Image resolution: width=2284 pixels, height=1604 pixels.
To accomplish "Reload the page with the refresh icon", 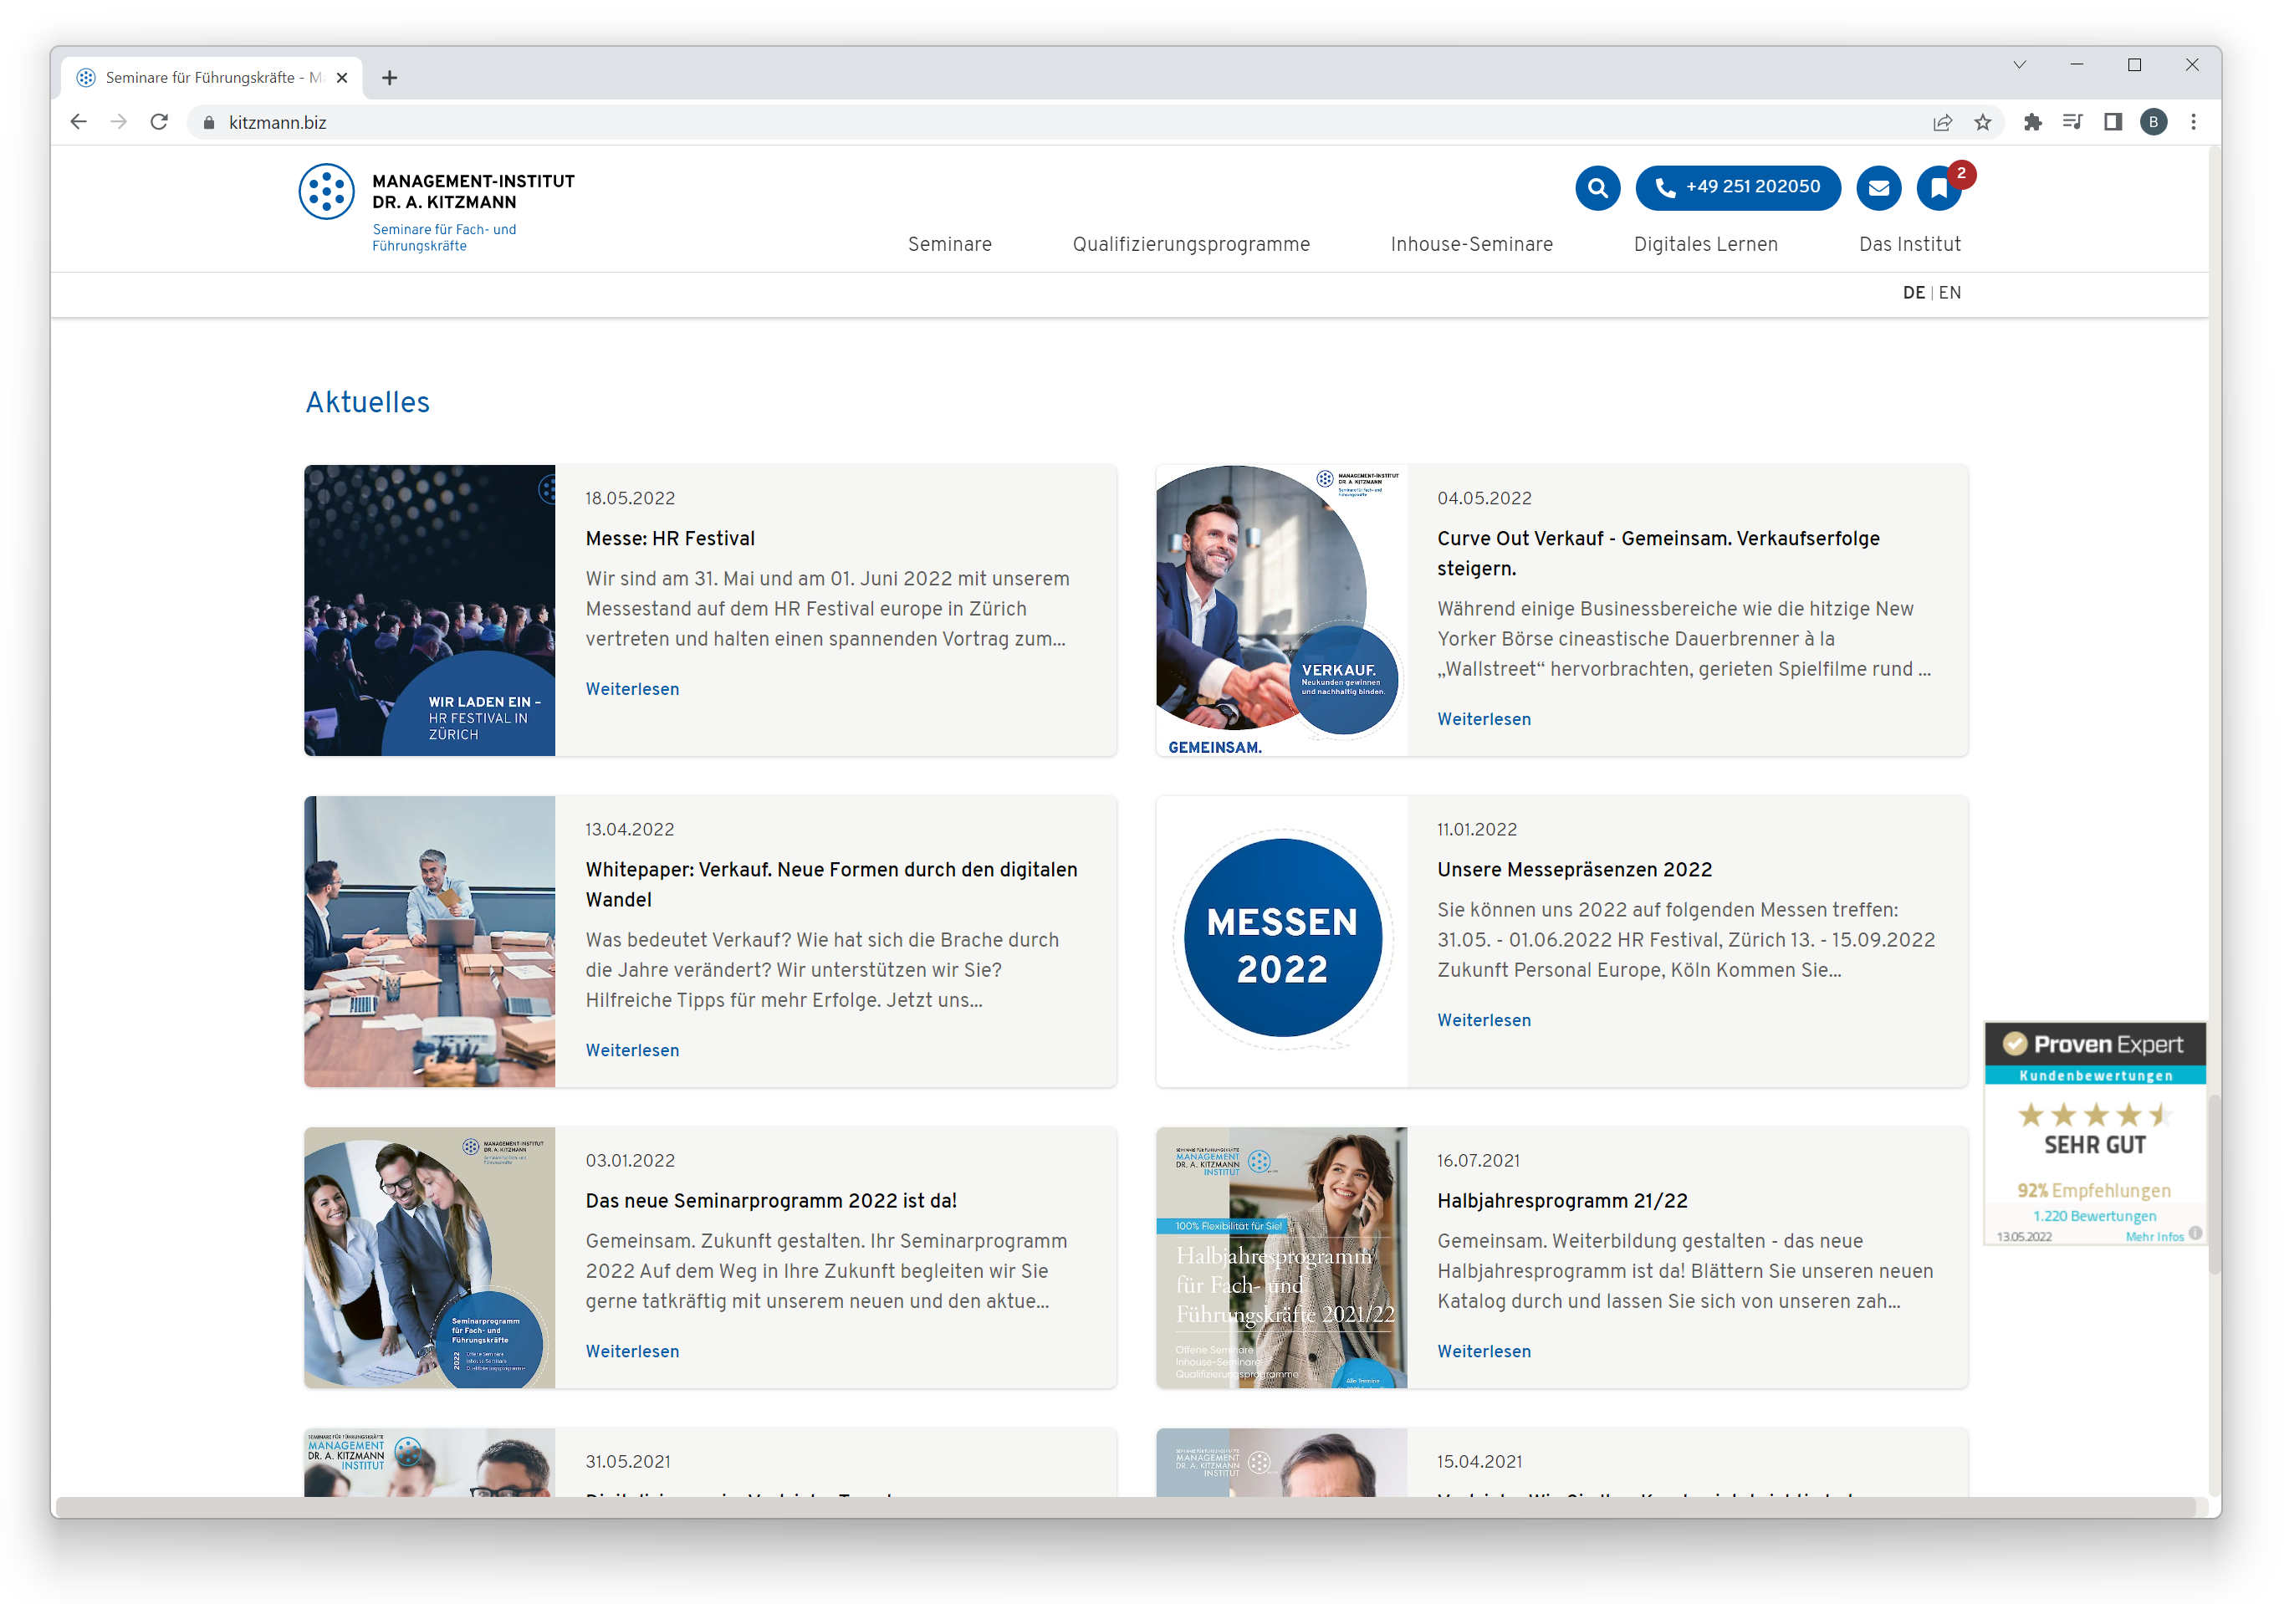I will click(x=159, y=121).
